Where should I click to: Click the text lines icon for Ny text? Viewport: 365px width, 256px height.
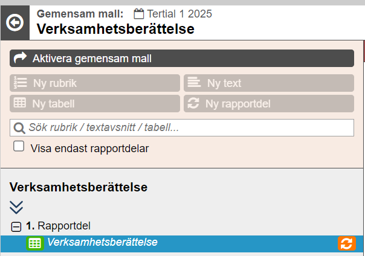(194, 83)
